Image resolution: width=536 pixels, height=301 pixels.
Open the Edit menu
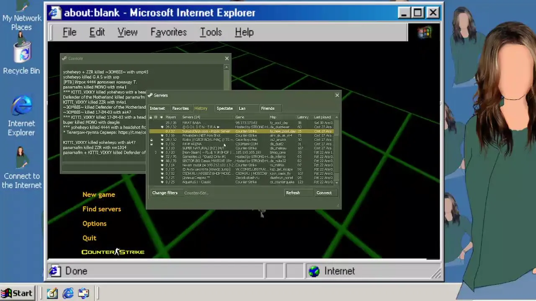97,32
